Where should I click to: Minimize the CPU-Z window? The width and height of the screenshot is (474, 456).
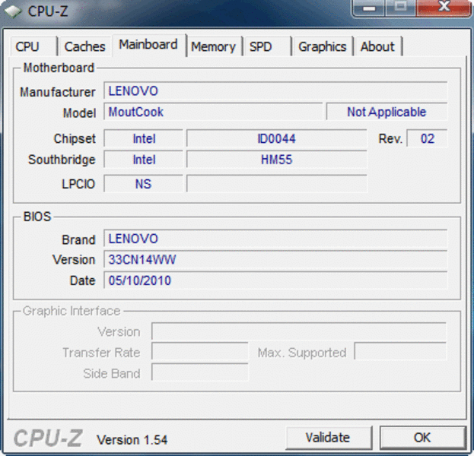[x=369, y=8]
